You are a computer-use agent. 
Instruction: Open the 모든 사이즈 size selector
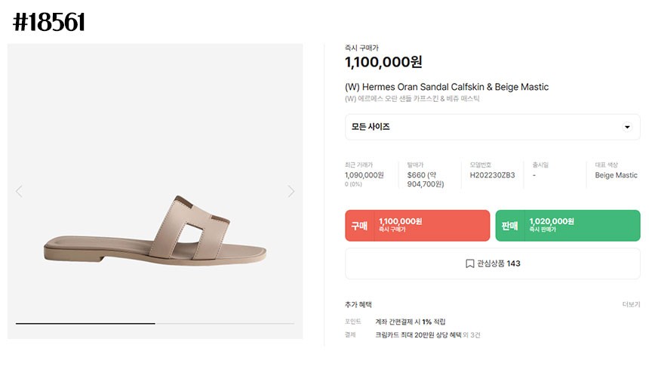tap(492, 127)
